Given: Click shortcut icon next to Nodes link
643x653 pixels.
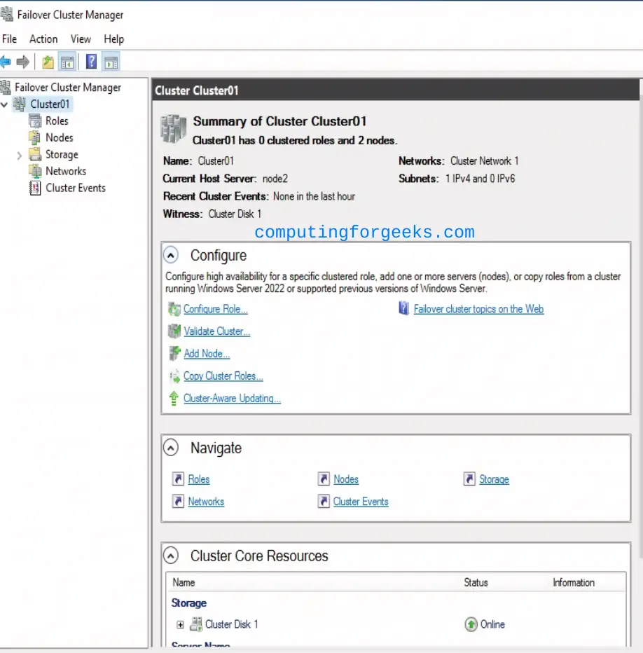Looking at the screenshot, I should click(324, 479).
